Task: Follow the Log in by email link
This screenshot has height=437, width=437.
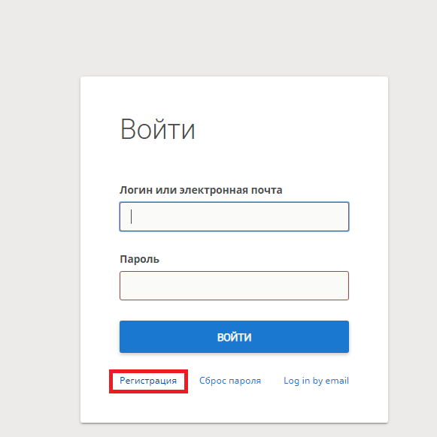Action: (316, 381)
